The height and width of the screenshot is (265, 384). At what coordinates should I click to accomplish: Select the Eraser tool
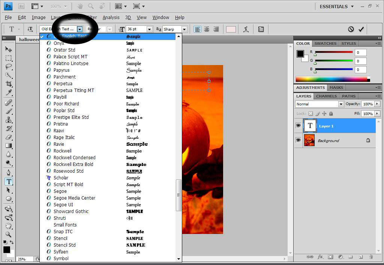(9, 137)
